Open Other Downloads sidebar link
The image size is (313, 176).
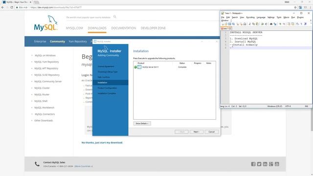coord(44,121)
